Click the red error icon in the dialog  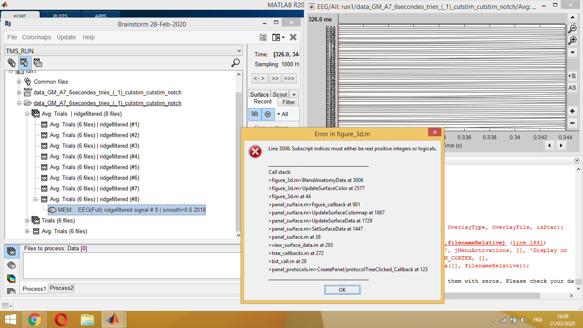255,152
